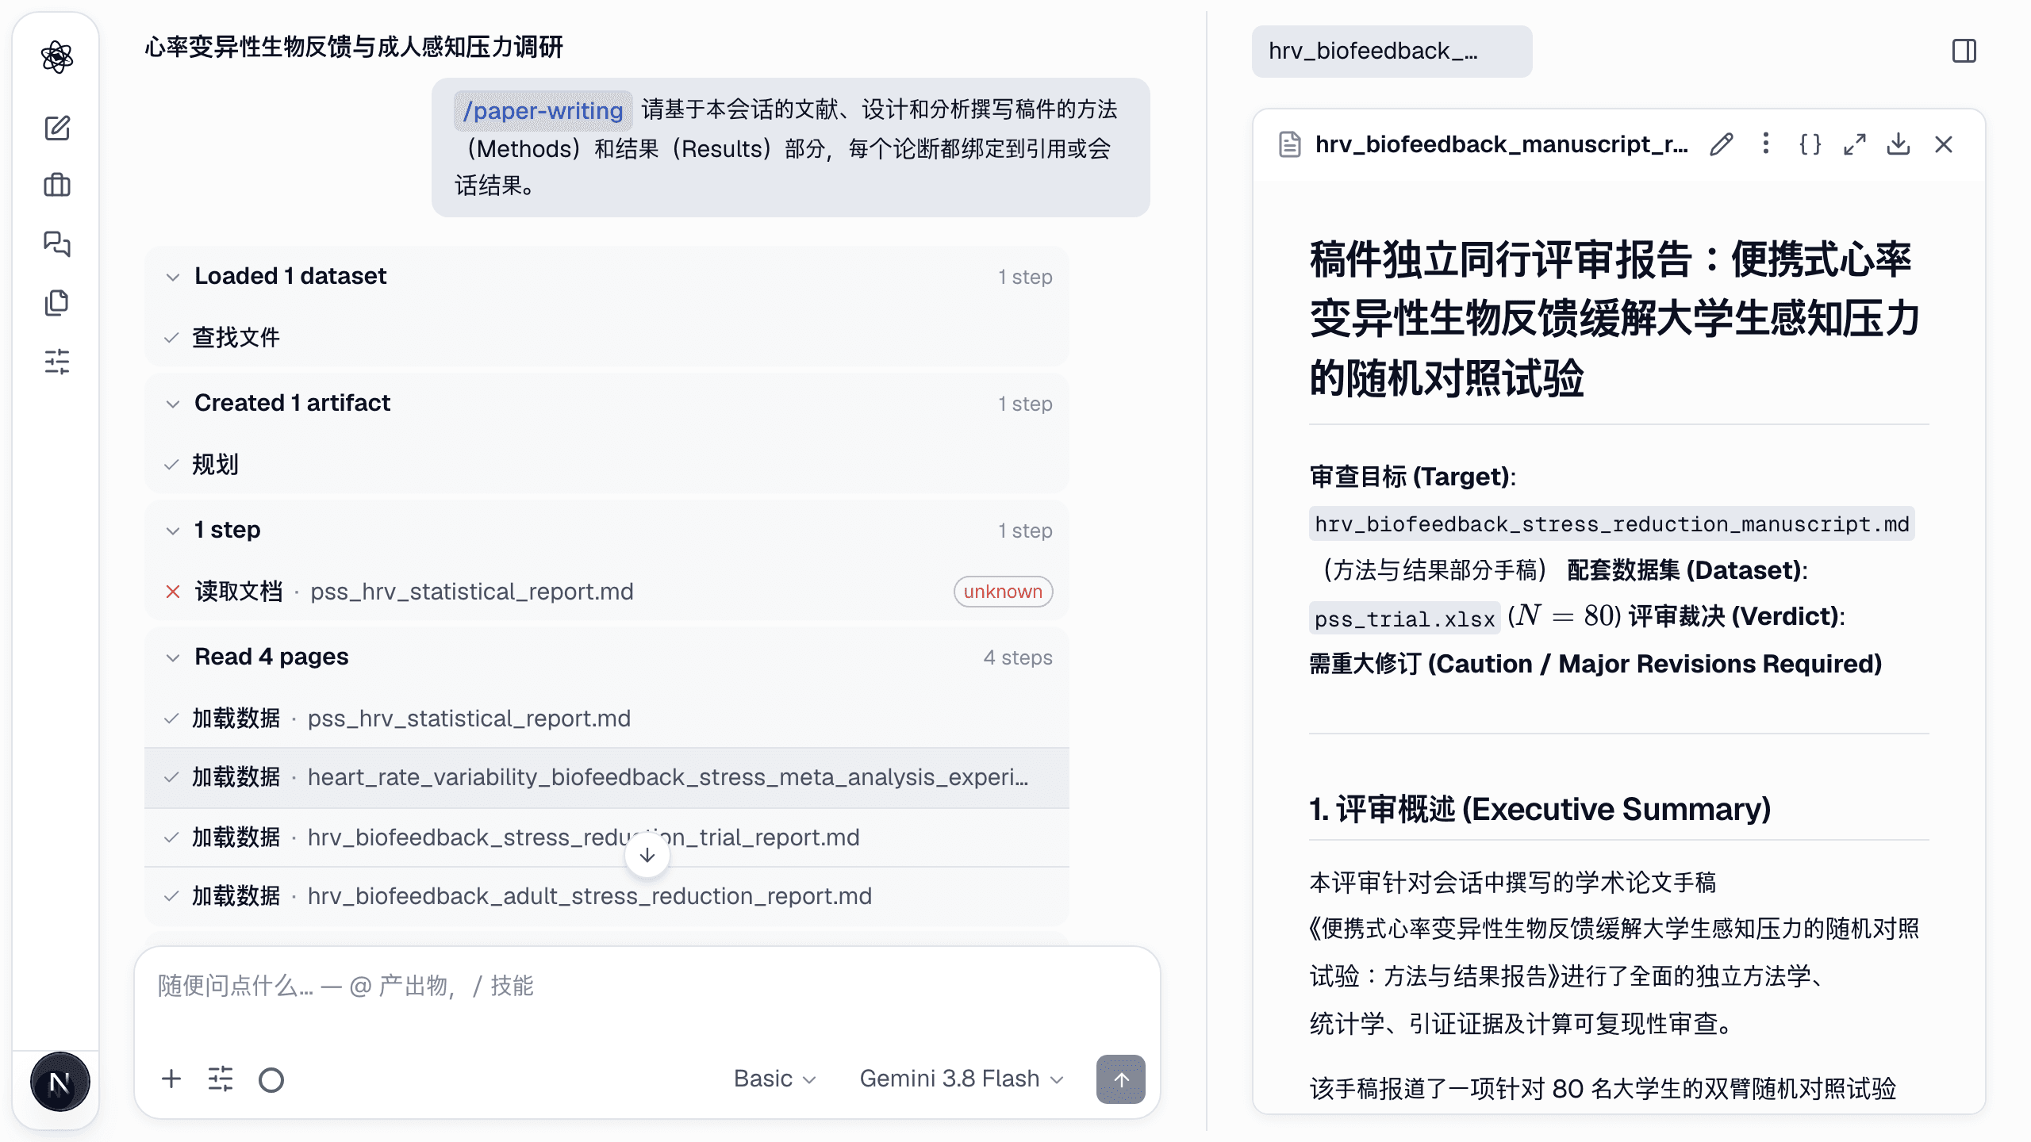
Task: Collapse the Read 4 pages group
Action: click(172, 657)
